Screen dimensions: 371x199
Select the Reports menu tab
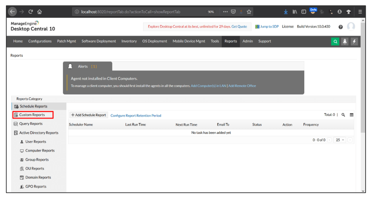[231, 41]
